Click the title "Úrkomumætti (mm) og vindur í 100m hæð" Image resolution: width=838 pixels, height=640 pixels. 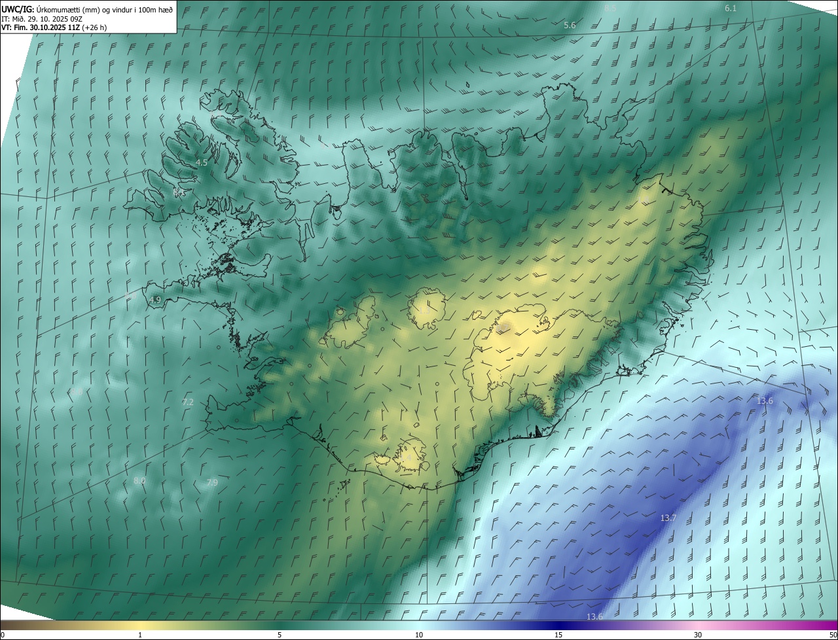[105, 9]
